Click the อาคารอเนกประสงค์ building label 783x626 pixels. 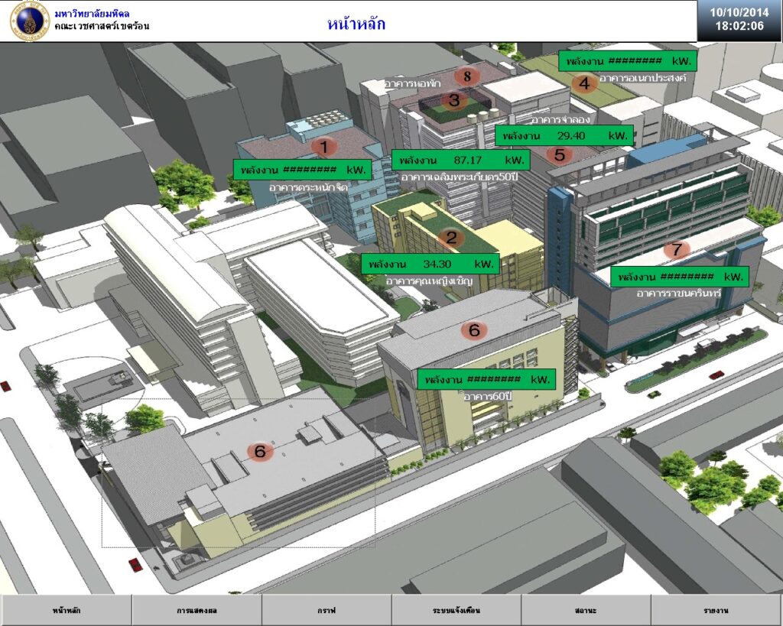(642, 78)
